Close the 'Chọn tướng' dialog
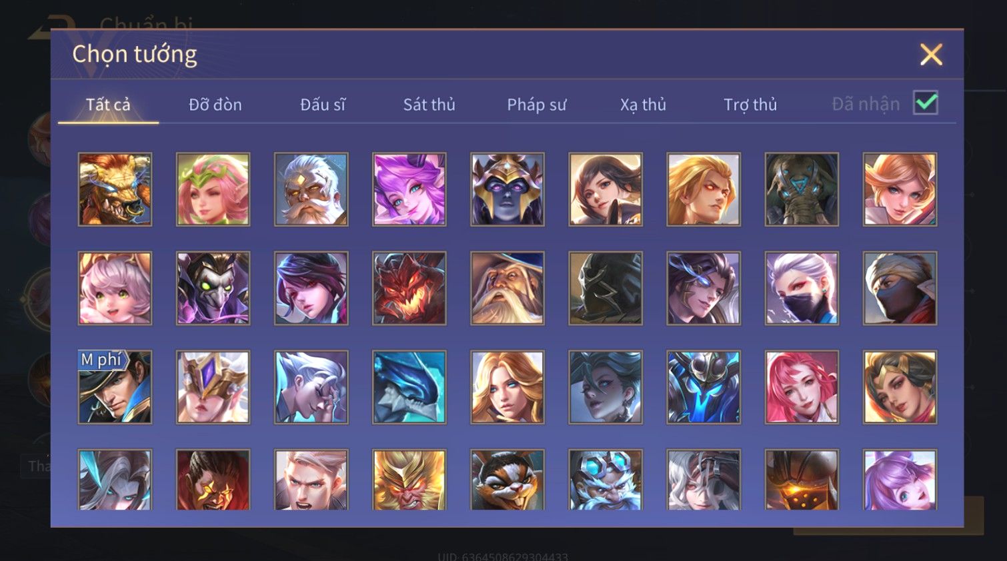 931,54
